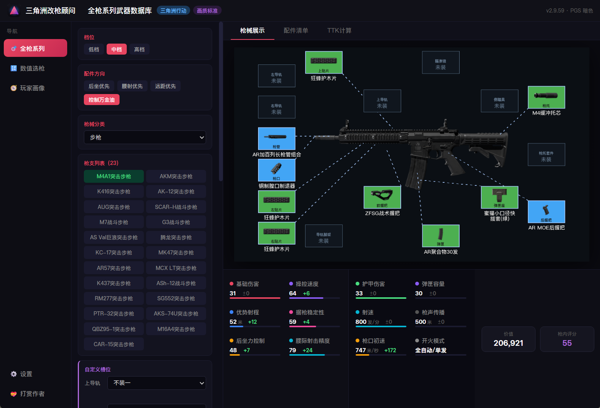Select AKM突击步枪 from the gun list
Image resolution: width=600 pixels, height=408 pixels.
click(x=176, y=176)
